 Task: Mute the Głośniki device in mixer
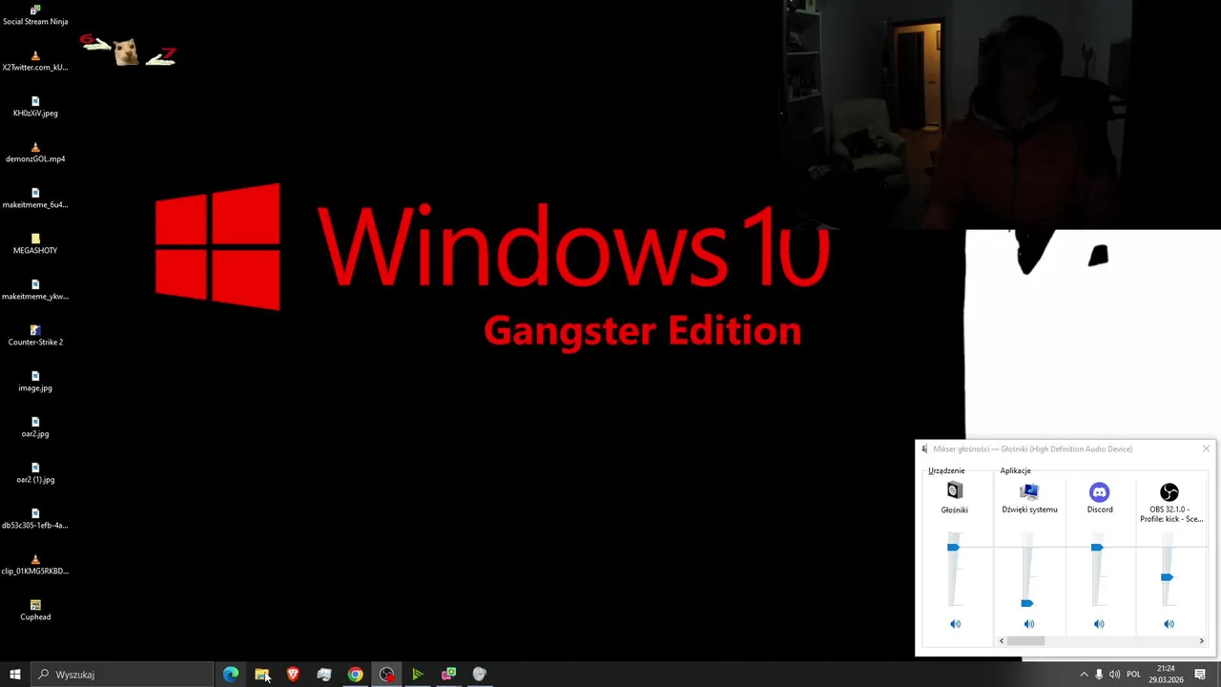pos(955,624)
